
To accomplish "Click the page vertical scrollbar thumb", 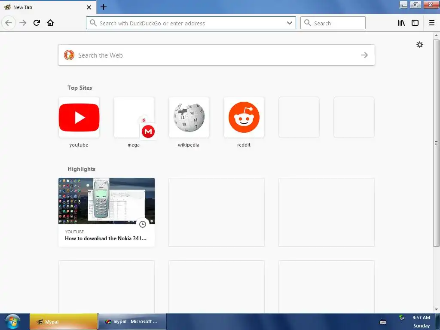I will tap(436, 143).
